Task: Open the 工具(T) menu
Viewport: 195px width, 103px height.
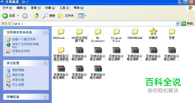Action: tap(65, 8)
